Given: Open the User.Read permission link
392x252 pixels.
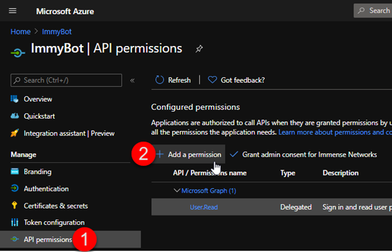Looking at the screenshot, I should (x=204, y=207).
